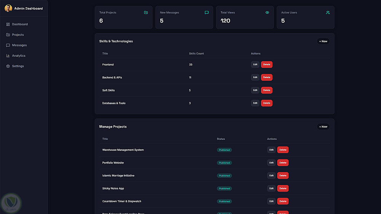Click the folder icon on Total Projects card
Image resolution: width=381 pixels, height=214 pixels.
pos(146,13)
